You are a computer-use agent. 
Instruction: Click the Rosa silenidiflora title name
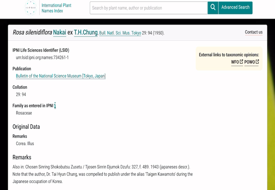32,32
